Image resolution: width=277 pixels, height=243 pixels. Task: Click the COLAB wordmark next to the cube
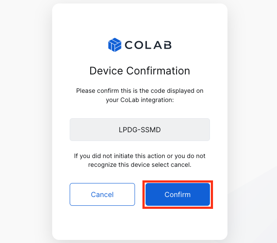tap(148, 45)
